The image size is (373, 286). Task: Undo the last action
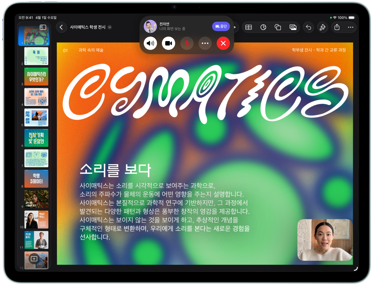point(308,27)
